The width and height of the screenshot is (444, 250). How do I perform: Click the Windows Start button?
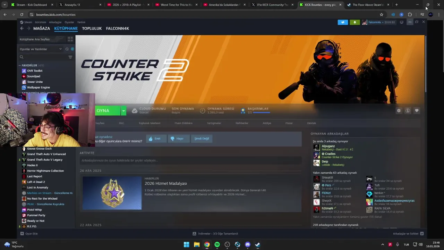(187, 244)
